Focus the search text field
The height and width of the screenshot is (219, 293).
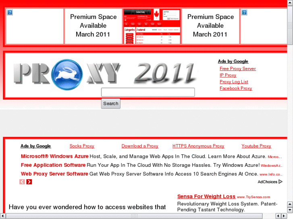148,92
